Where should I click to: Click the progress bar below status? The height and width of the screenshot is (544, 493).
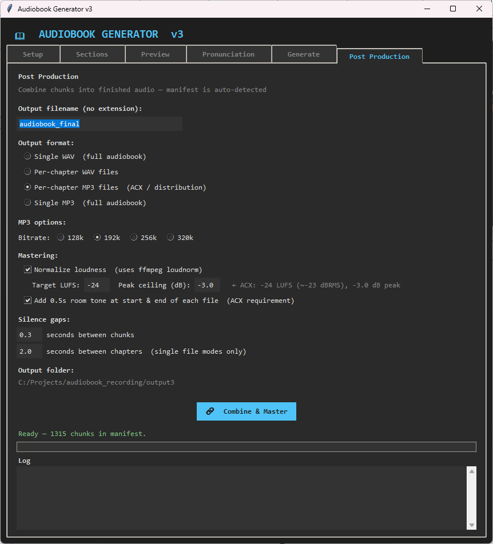pos(247,447)
